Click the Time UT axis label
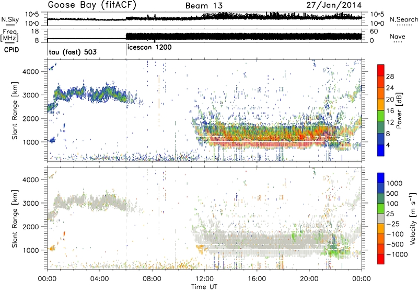Image resolution: width=418 pixels, height=290 pixels. click(204, 287)
